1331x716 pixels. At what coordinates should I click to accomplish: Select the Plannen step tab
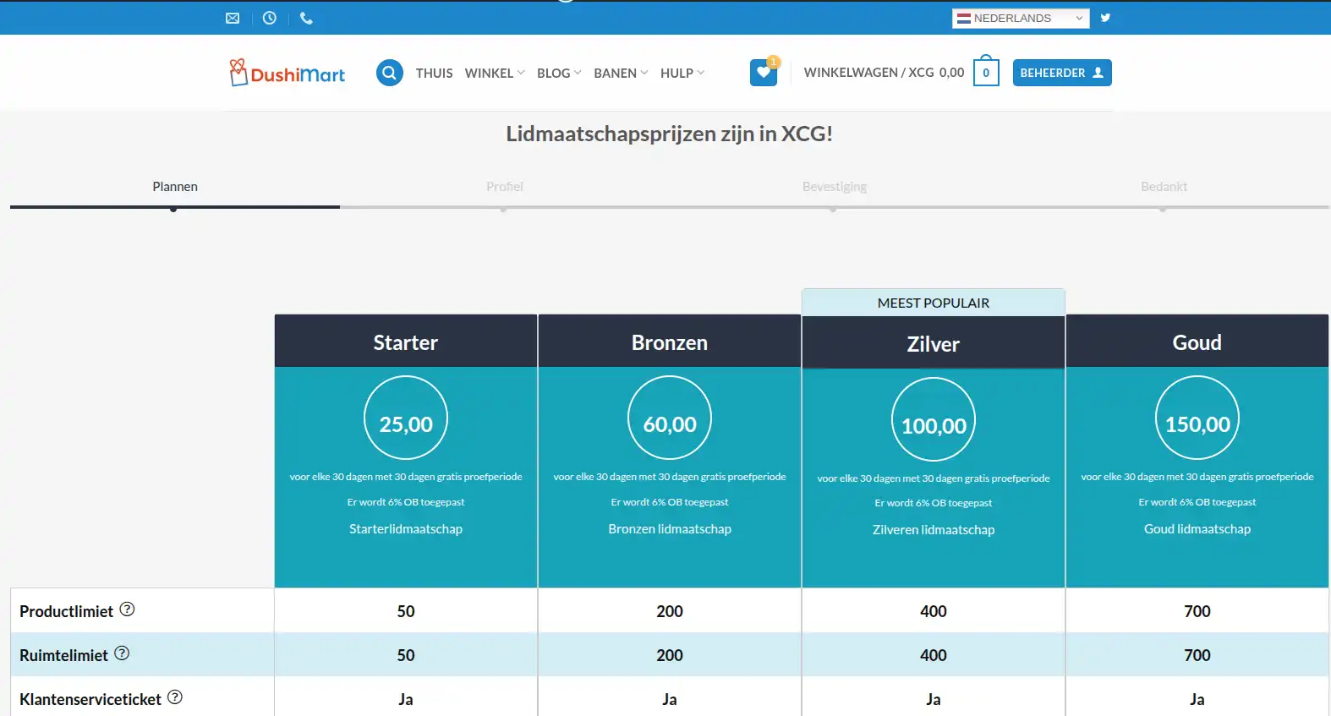175,187
